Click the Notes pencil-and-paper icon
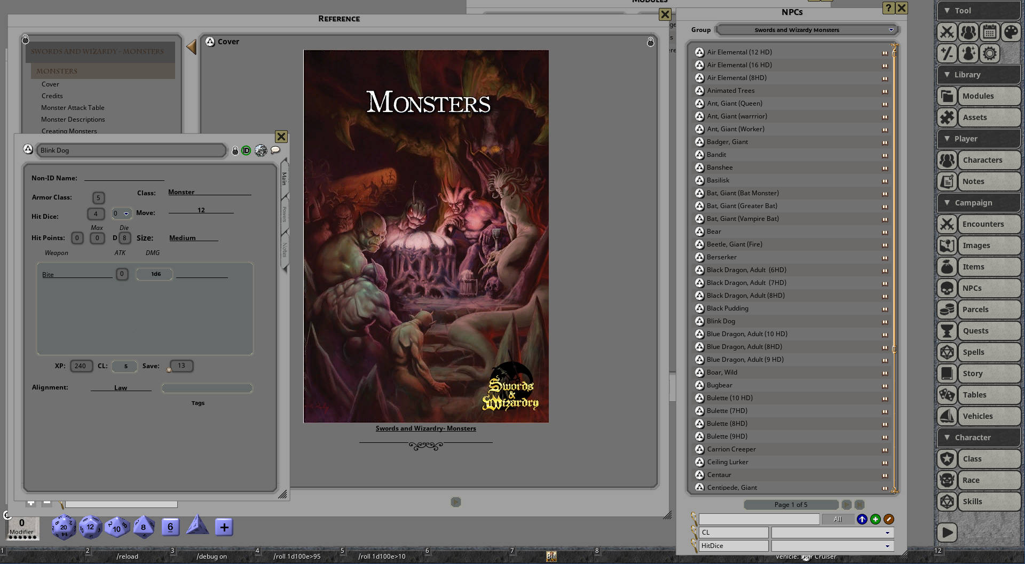 pos(947,181)
